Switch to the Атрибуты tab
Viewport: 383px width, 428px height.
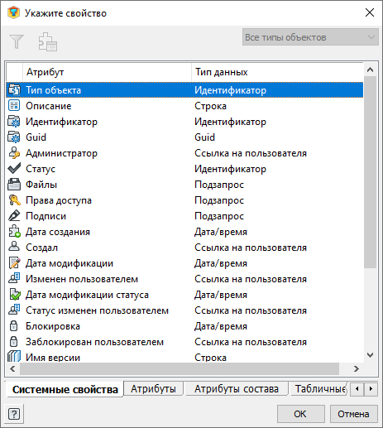tap(153, 389)
